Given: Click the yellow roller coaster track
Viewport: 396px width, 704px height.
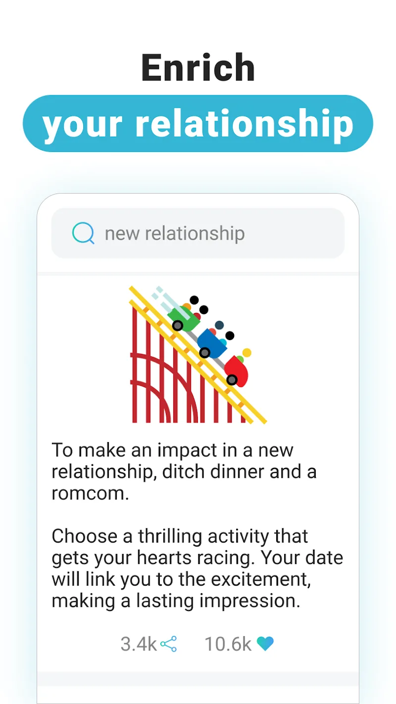Looking at the screenshot, I should click(x=247, y=406).
